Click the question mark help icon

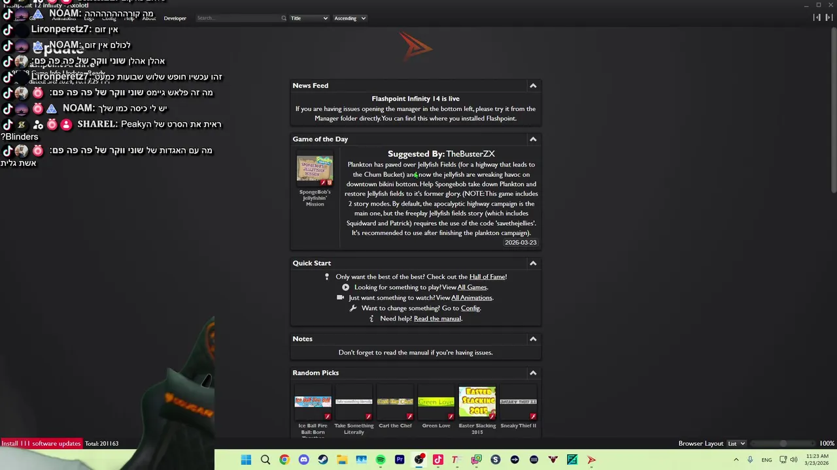(x=371, y=319)
